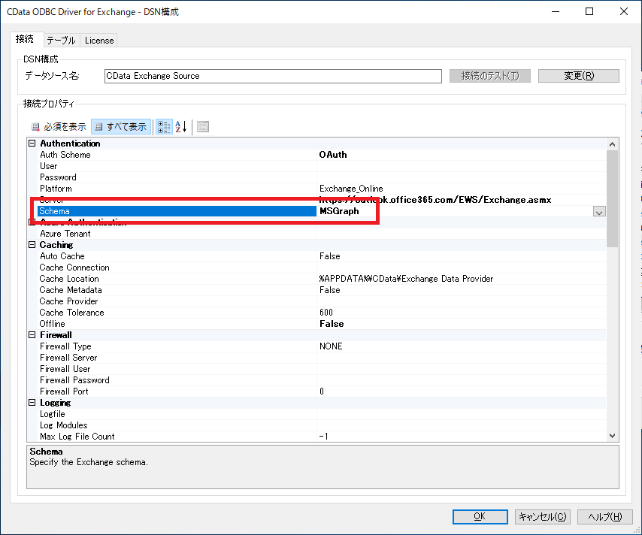
Task: Click the Server URL value
Action: (435, 200)
